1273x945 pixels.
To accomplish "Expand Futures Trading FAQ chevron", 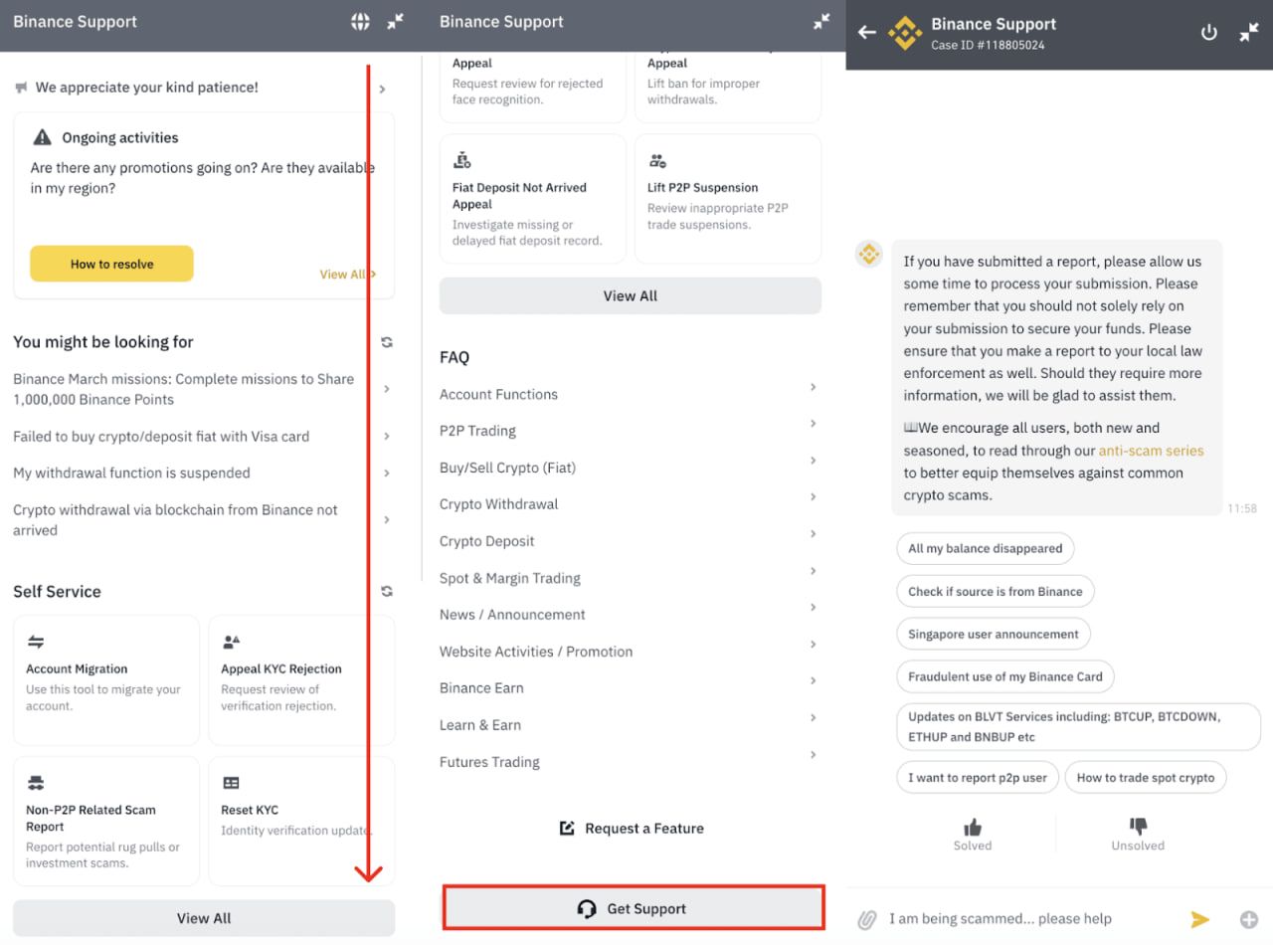I will click(813, 755).
